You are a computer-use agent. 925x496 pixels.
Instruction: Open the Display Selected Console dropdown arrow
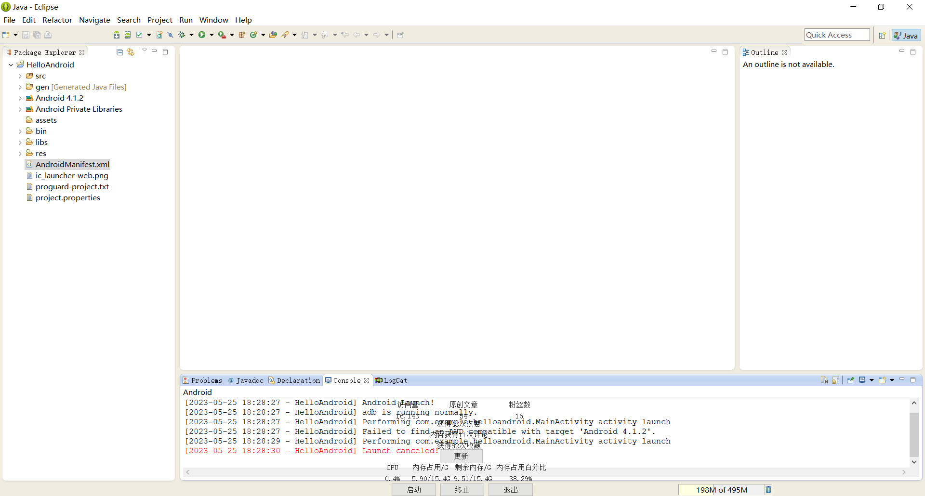(x=872, y=380)
